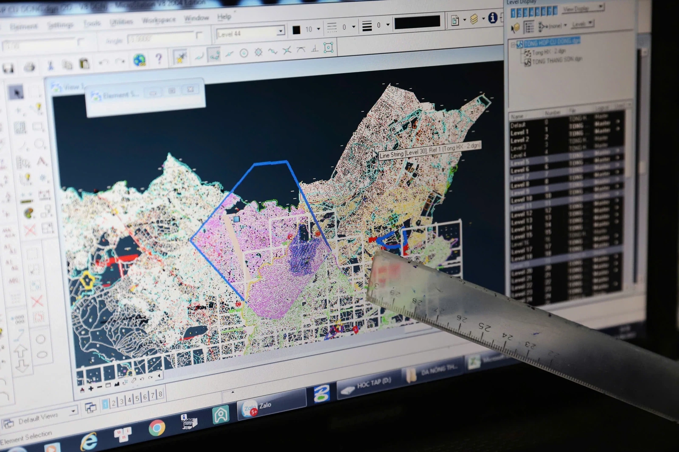The width and height of the screenshot is (679, 452).
Task: Click the Paste clipboard icon
Action: point(84,64)
